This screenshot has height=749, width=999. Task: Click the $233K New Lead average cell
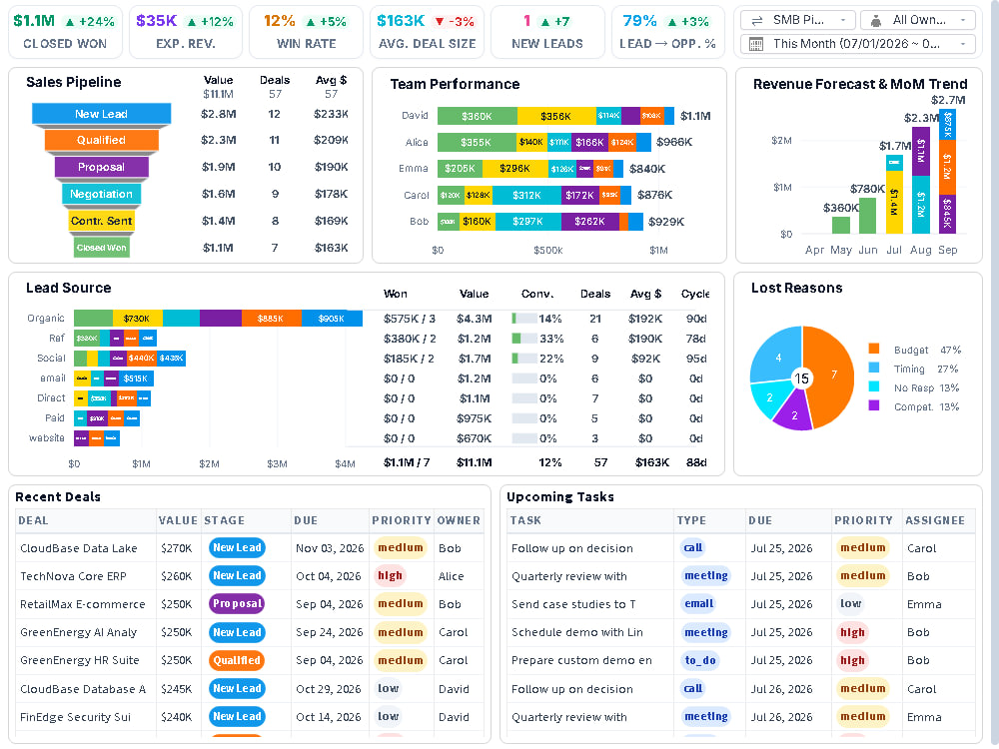tap(331, 114)
